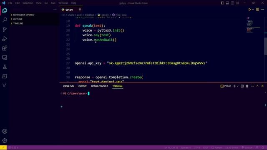Switch to the PROBLEMS tab

click(68, 86)
